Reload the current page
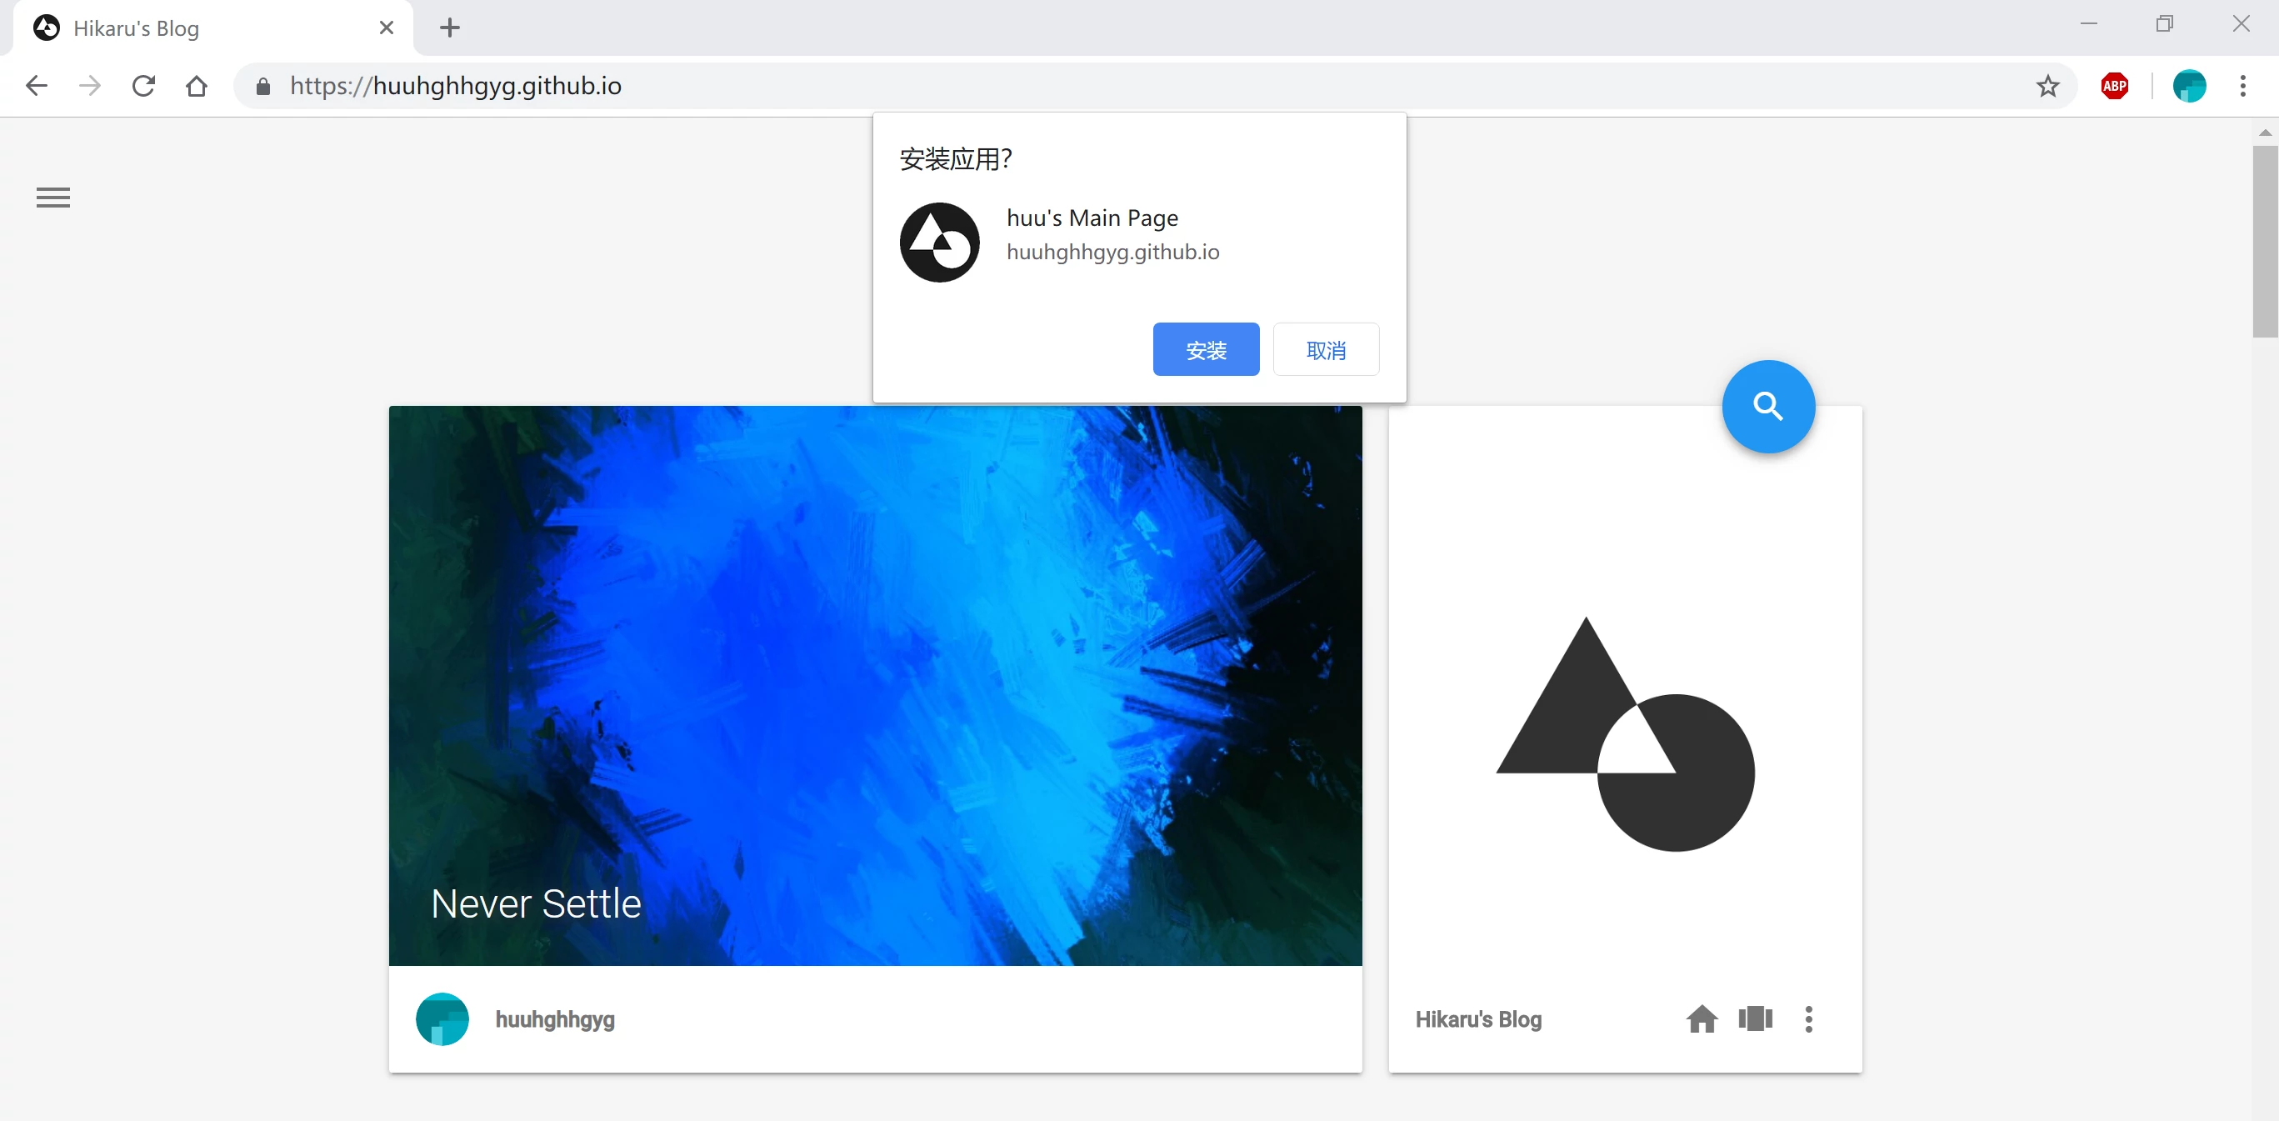The height and width of the screenshot is (1121, 2279). point(143,86)
